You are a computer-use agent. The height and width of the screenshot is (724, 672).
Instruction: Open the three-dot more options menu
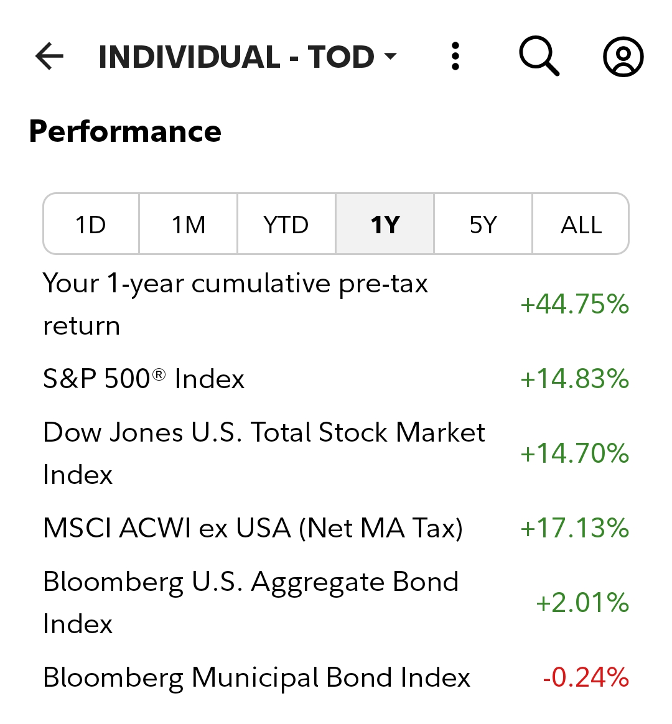tap(455, 57)
